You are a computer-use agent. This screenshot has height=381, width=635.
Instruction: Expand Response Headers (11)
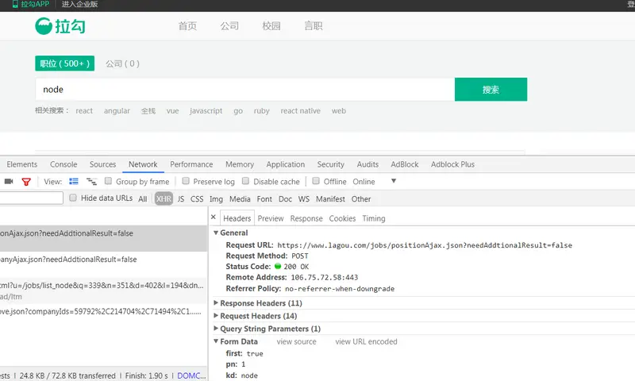point(216,303)
